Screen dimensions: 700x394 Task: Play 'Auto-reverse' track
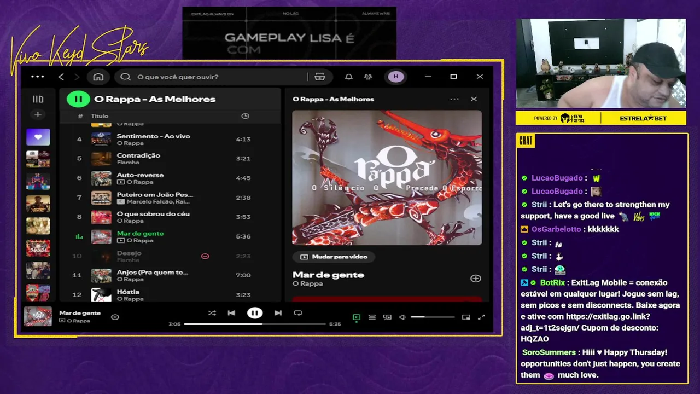point(171,178)
